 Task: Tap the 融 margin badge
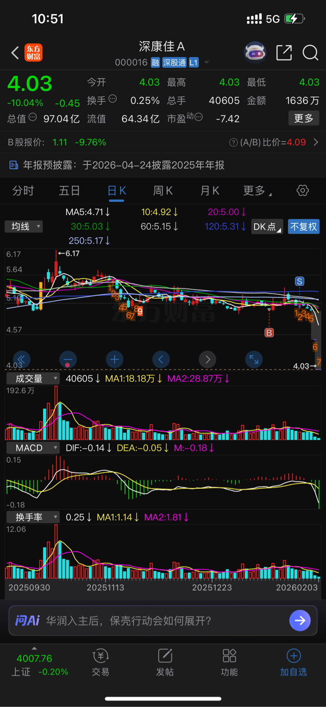(x=155, y=63)
